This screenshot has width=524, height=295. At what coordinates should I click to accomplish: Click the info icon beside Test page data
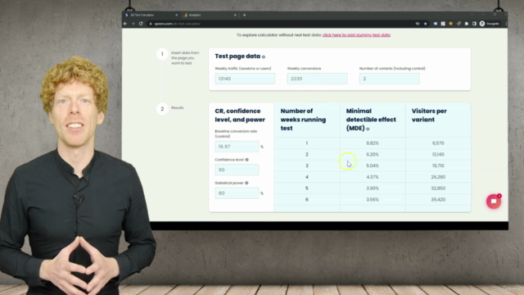tap(264, 57)
